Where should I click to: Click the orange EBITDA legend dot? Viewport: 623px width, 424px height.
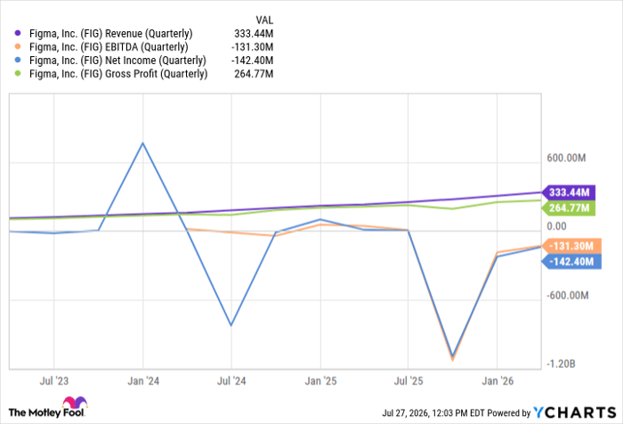click(18, 47)
